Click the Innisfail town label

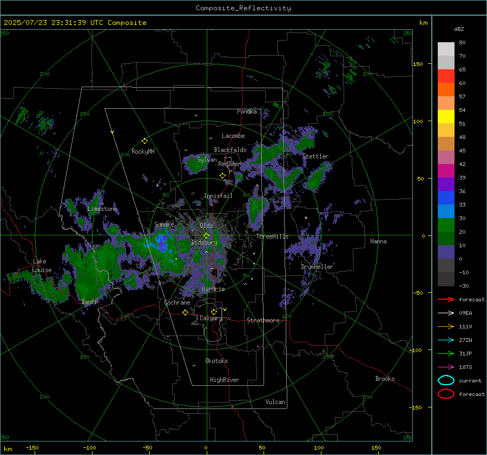click(218, 196)
